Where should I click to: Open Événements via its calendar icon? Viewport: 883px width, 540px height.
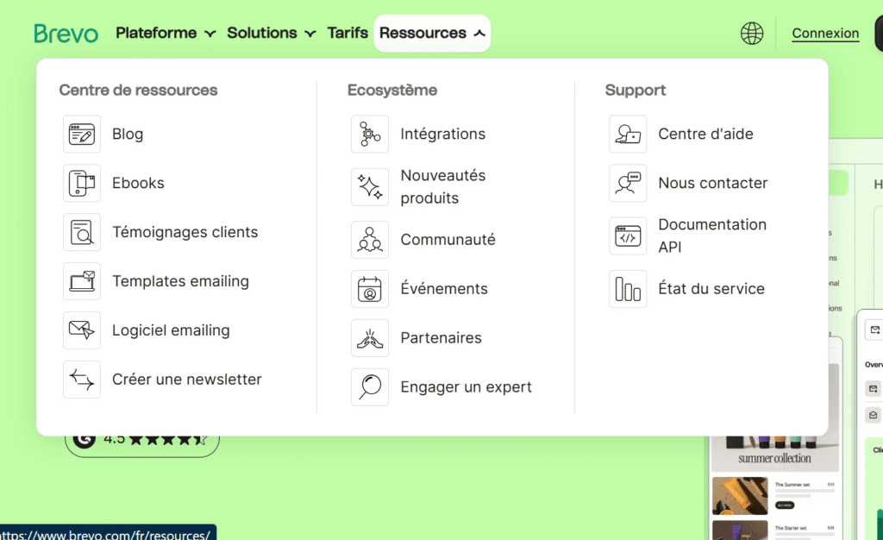pyautogui.click(x=370, y=289)
